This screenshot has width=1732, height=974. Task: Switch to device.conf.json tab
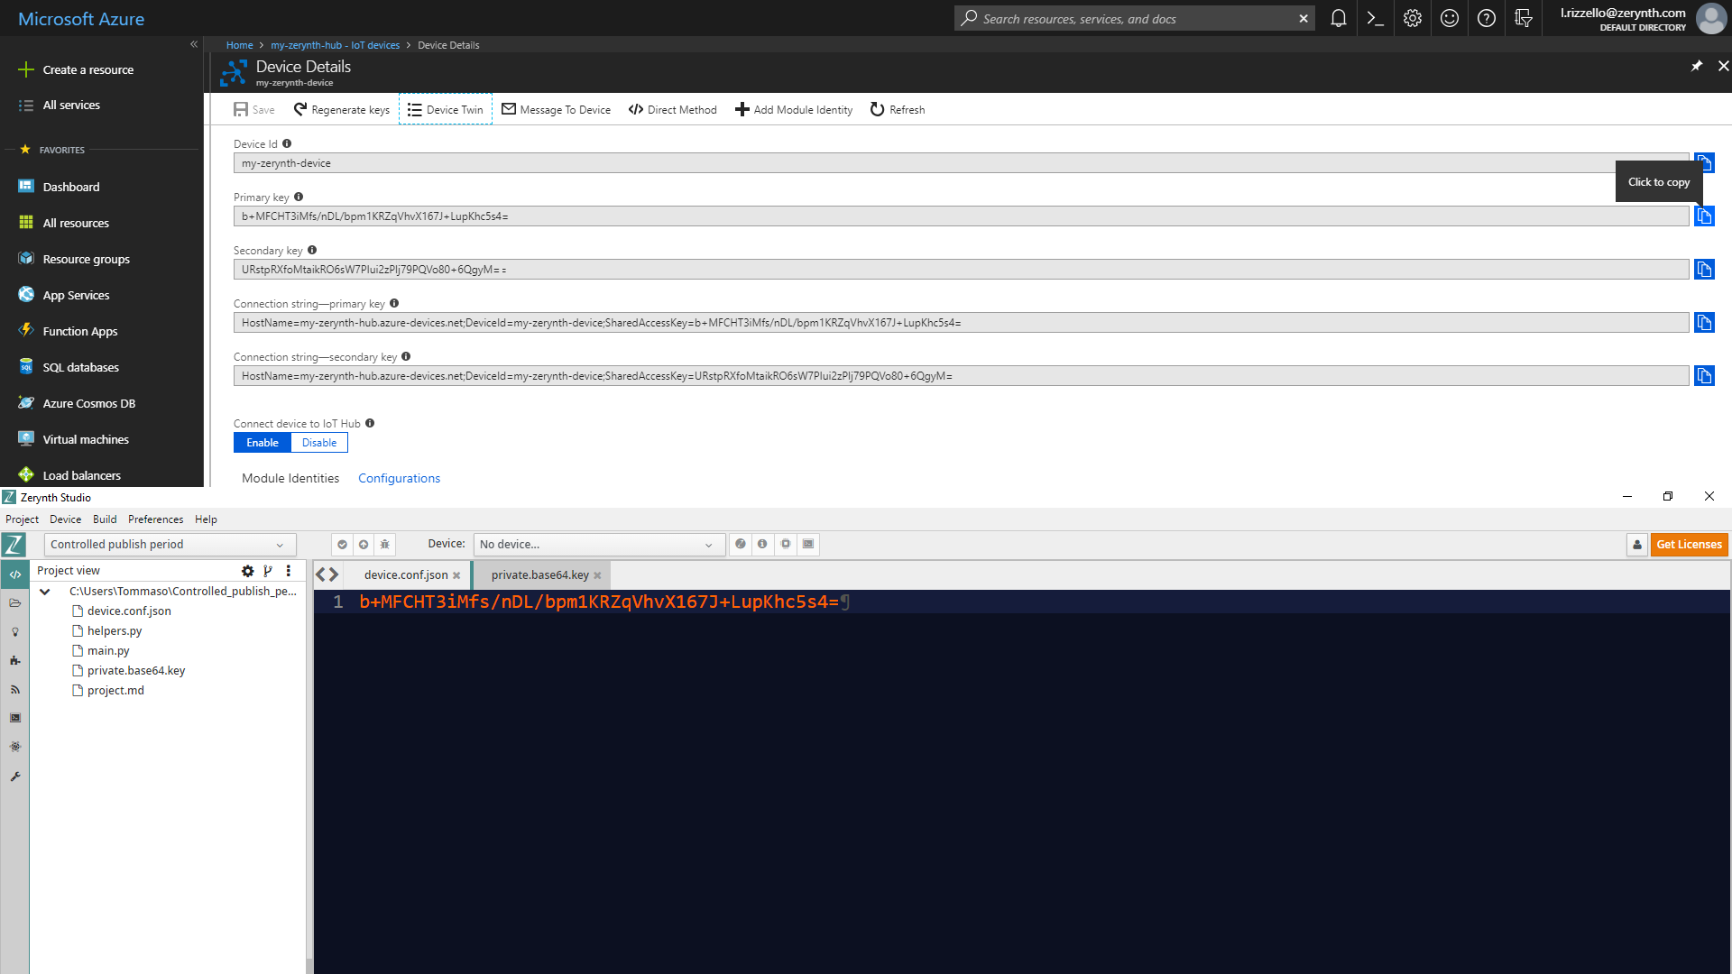[x=406, y=574]
